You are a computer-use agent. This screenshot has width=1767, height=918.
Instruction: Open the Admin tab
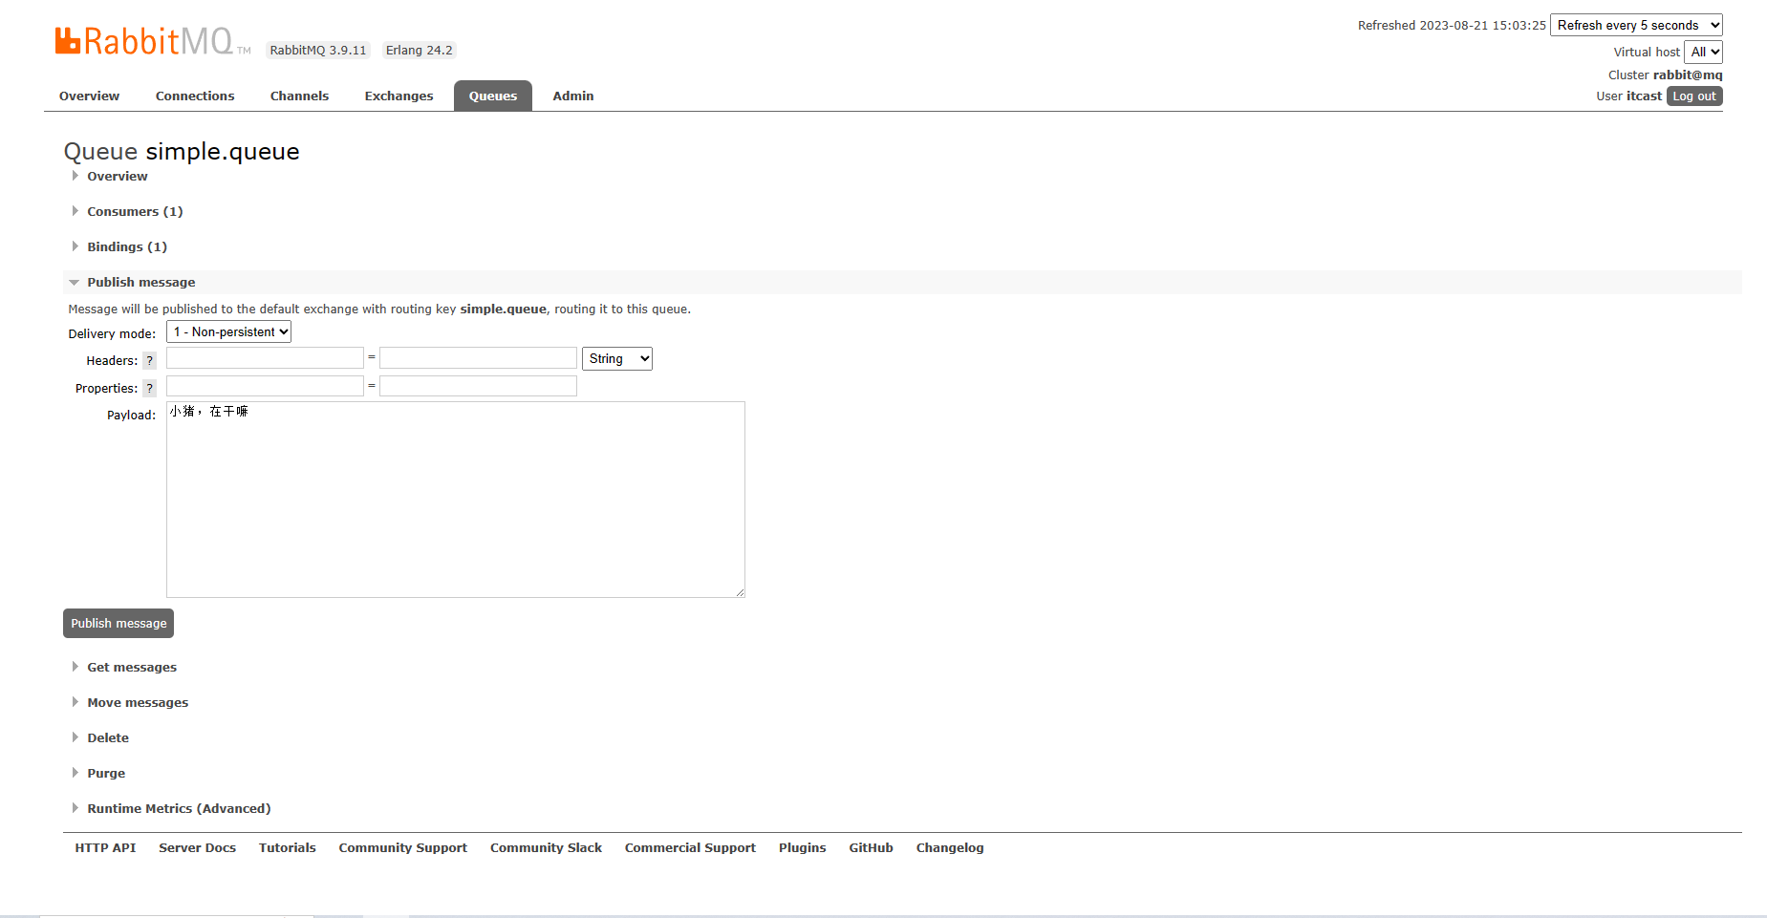tap(573, 96)
